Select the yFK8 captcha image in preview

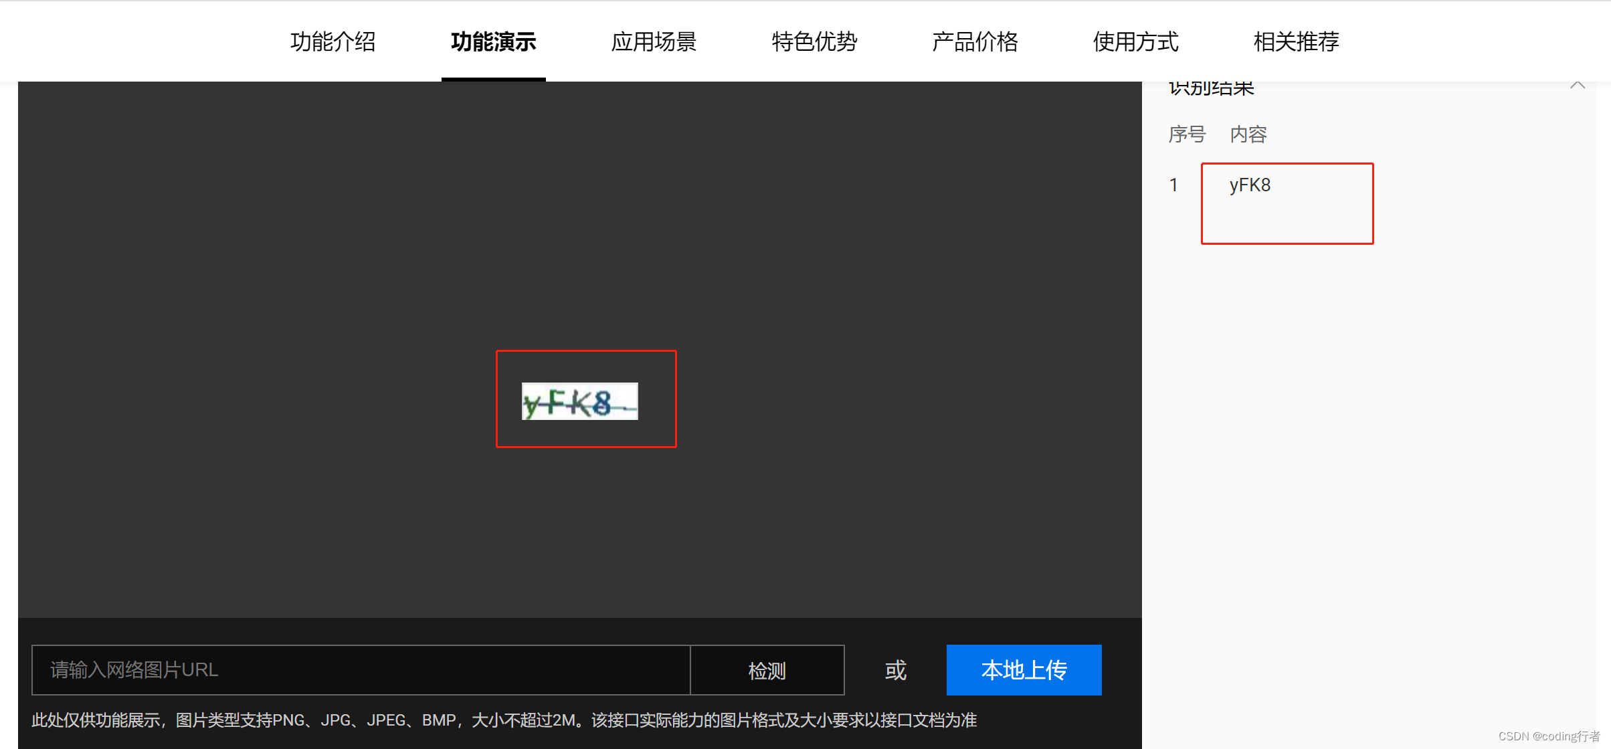pos(579,401)
